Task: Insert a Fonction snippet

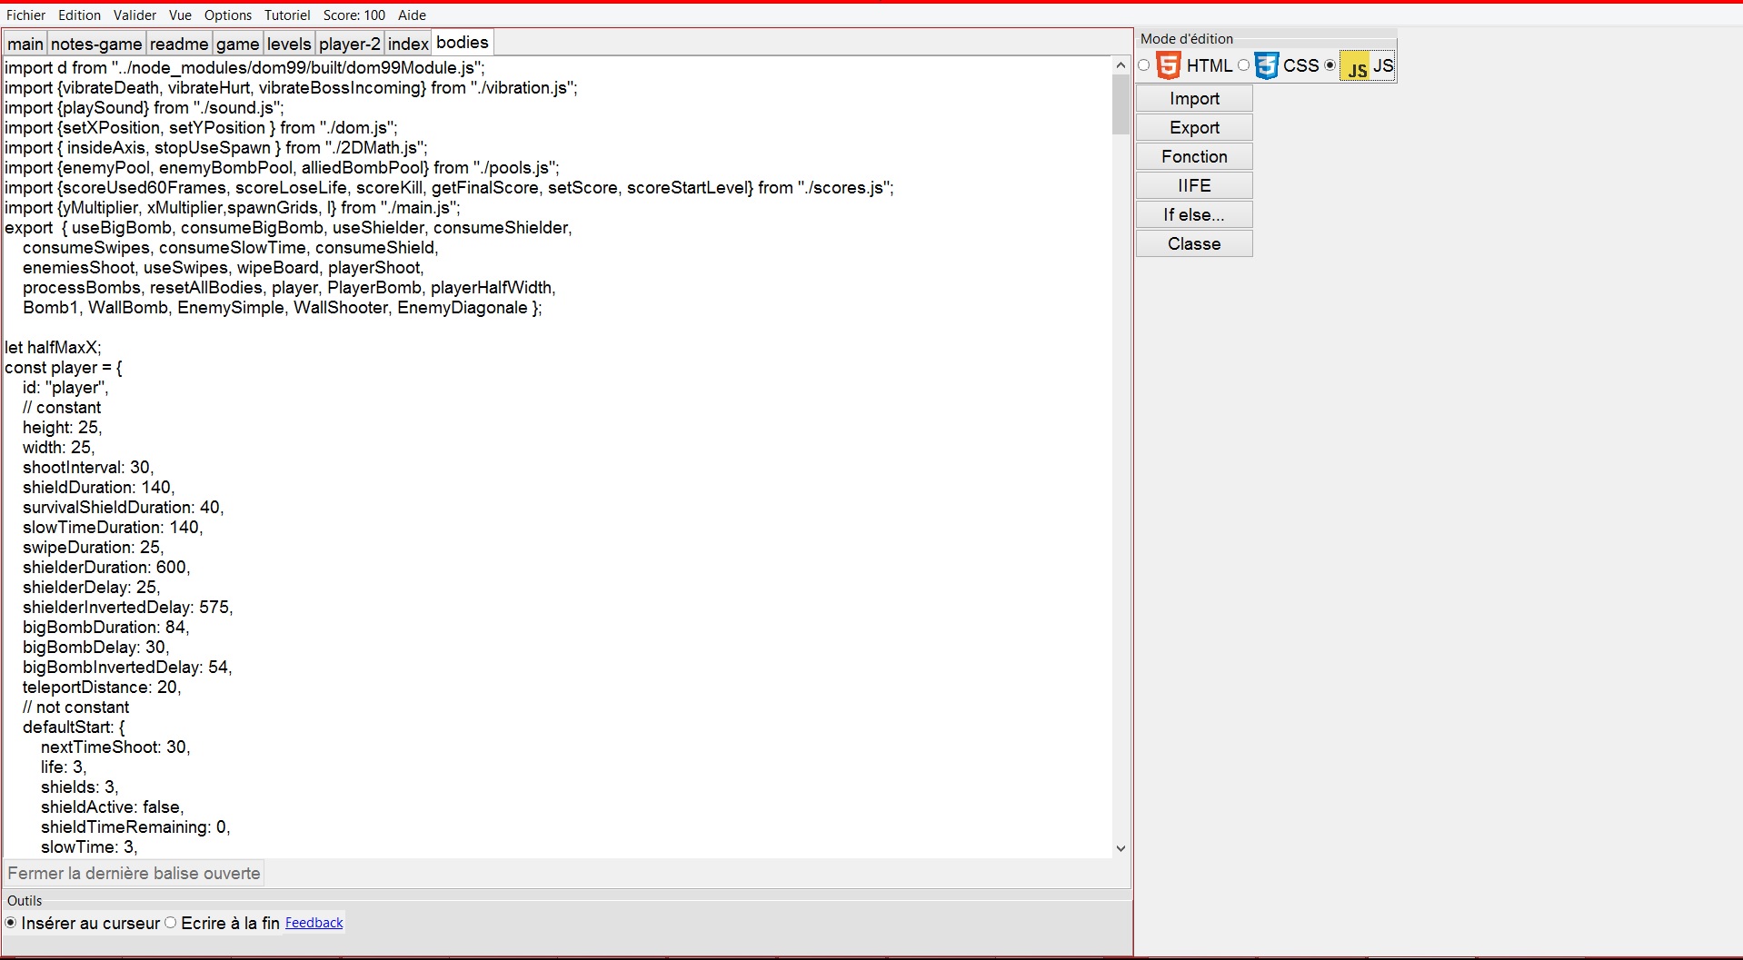Action: [x=1194, y=156]
